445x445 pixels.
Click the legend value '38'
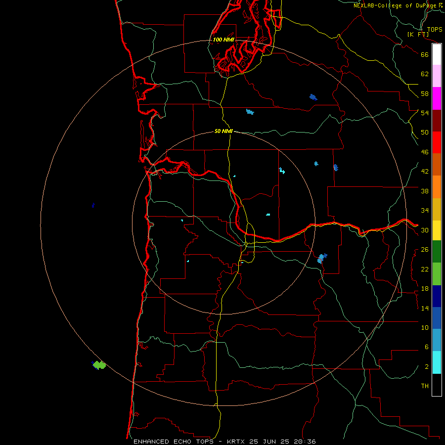425,191
